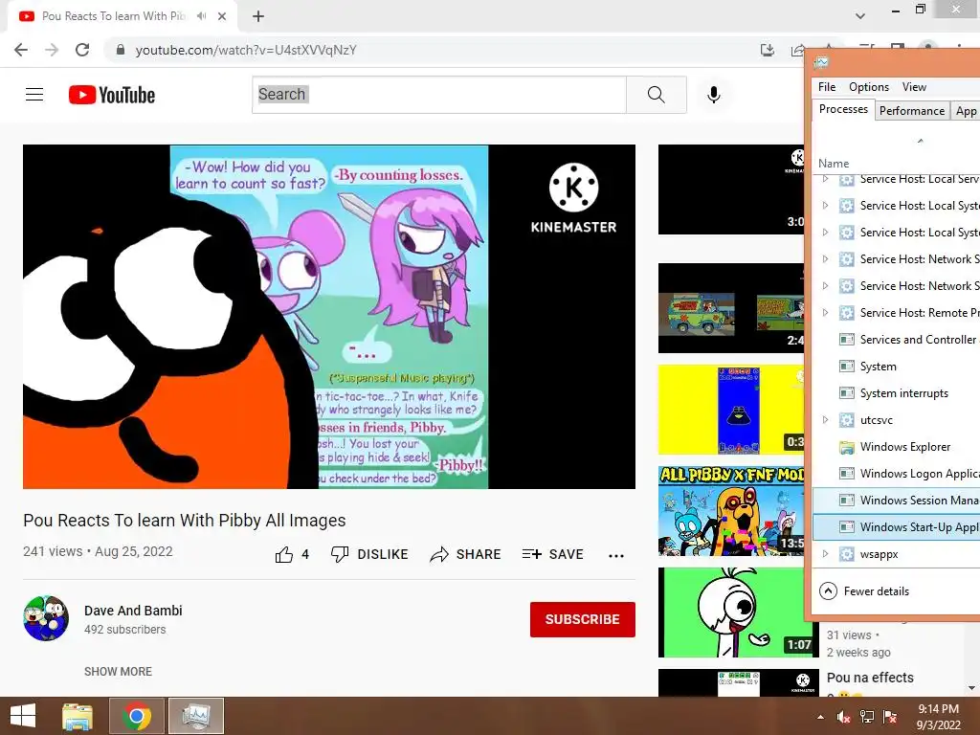The height and width of the screenshot is (735, 980).
Task: Go back in Chrome
Action: 21,50
